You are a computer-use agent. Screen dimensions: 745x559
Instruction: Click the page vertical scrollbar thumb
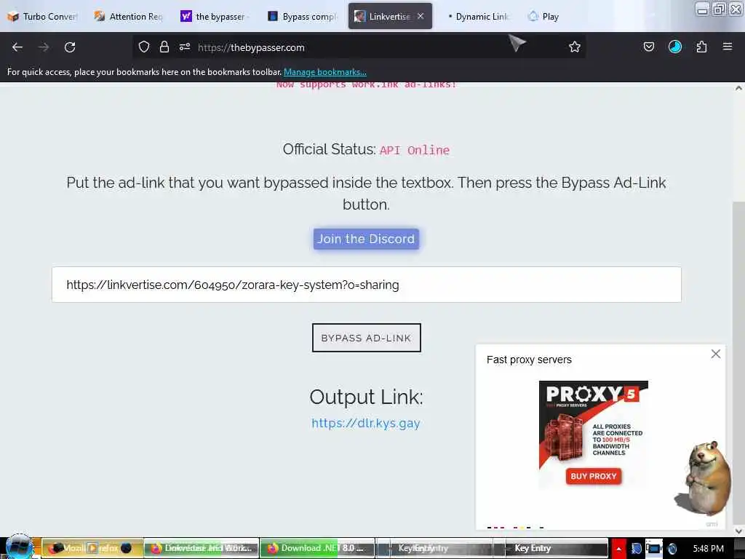tap(738, 361)
